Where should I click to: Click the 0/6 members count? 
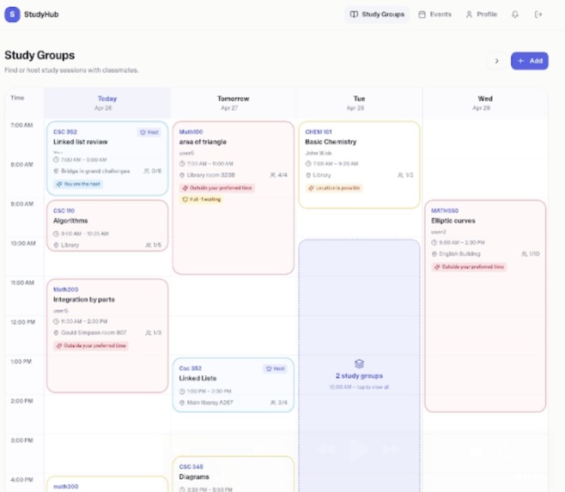[153, 171]
